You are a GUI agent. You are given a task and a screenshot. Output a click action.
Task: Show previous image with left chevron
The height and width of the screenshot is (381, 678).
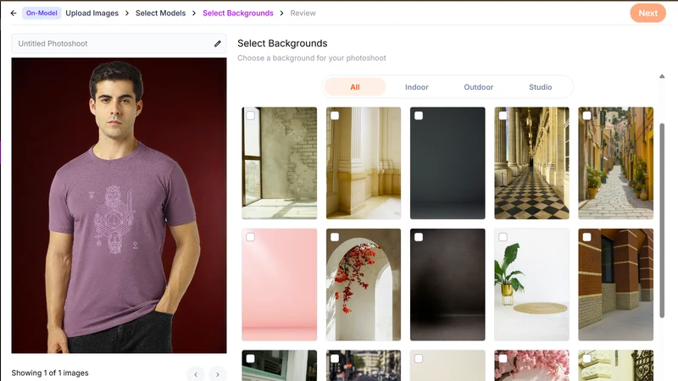(x=196, y=374)
